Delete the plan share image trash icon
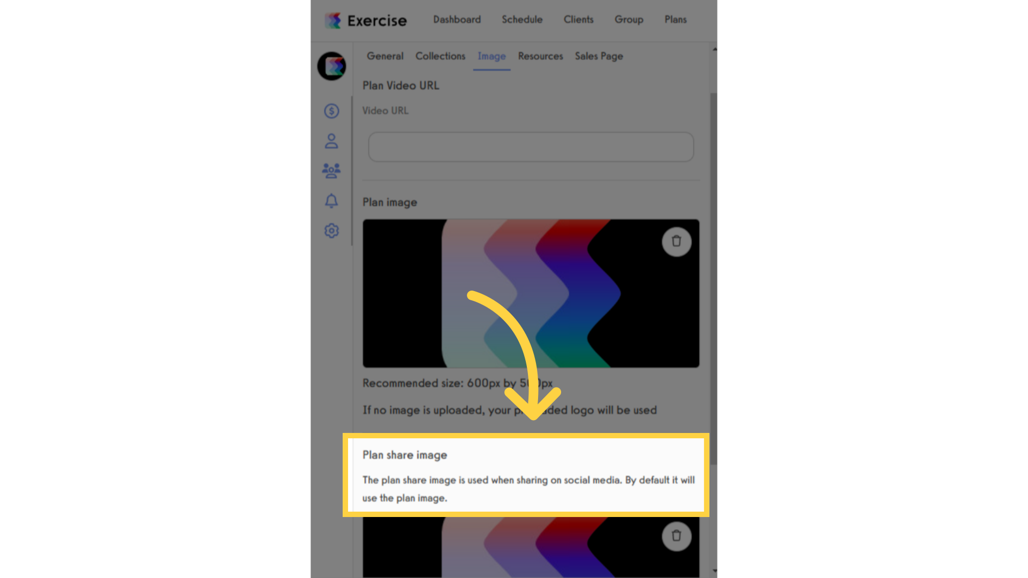The height and width of the screenshot is (578, 1028). click(676, 536)
